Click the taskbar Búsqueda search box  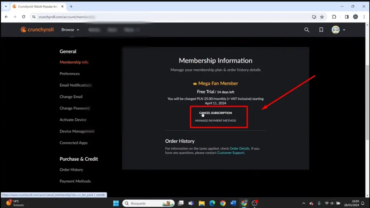pyautogui.click(x=149, y=203)
